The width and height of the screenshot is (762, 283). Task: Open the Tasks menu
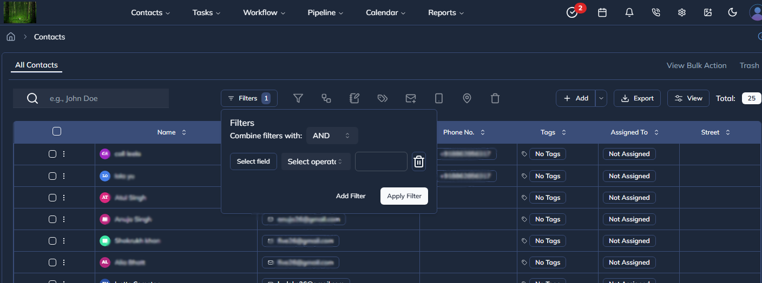[x=207, y=12]
